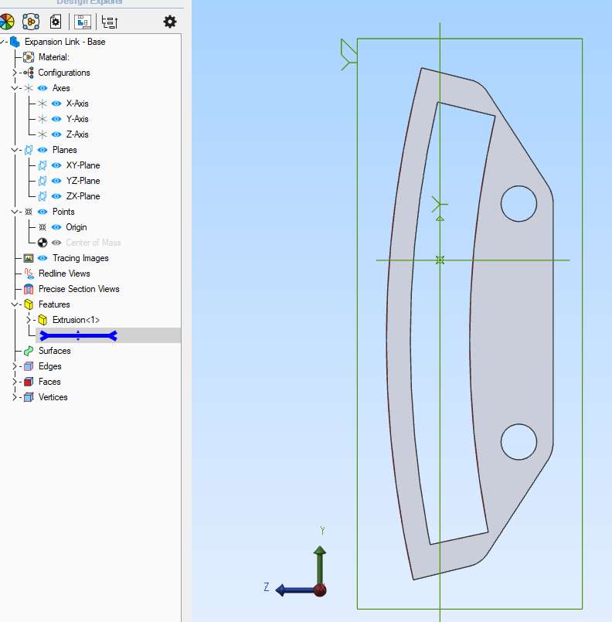
Task: Expand the Extrusion<1> feature
Action: (28, 320)
